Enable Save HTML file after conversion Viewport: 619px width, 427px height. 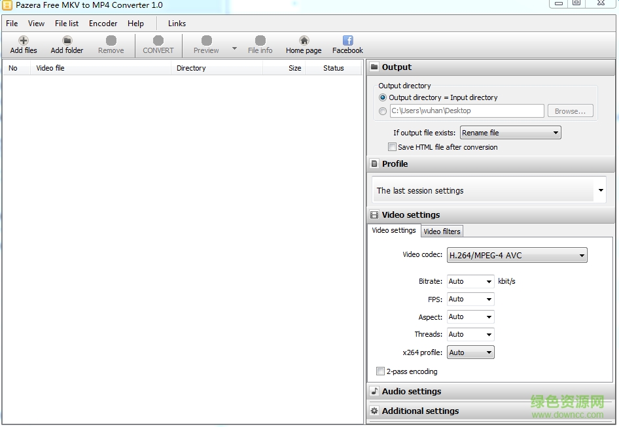tap(393, 147)
